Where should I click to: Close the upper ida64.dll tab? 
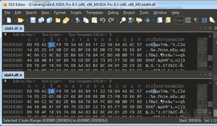click(x=21, y=29)
